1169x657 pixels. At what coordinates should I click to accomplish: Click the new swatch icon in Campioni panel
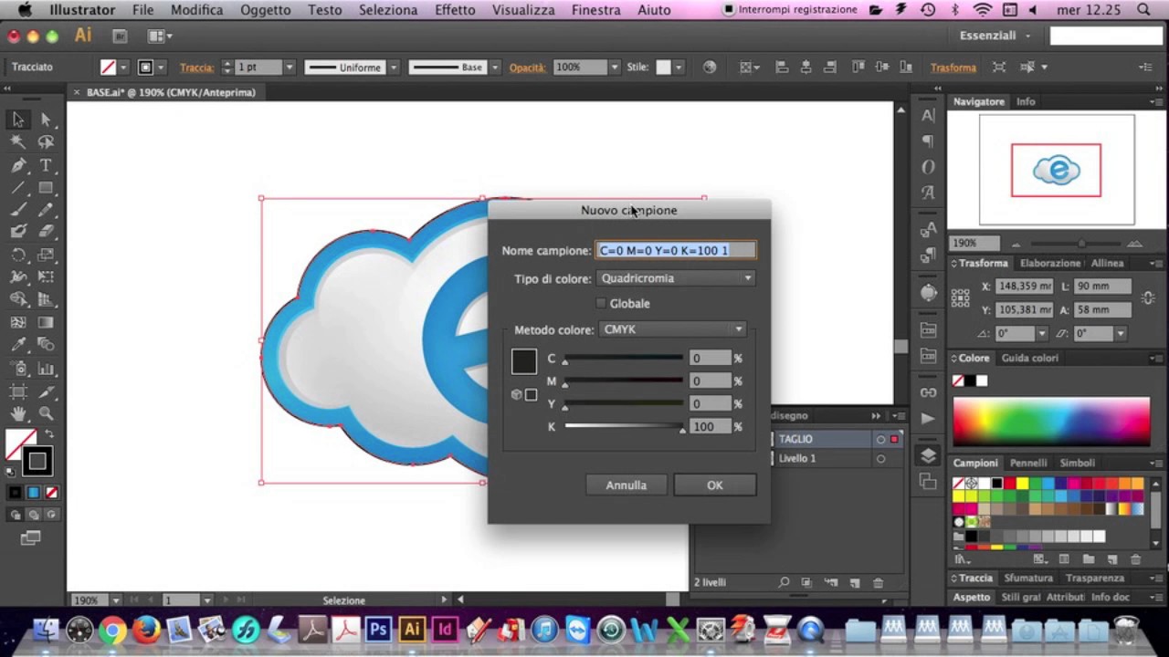point(1111,559)
